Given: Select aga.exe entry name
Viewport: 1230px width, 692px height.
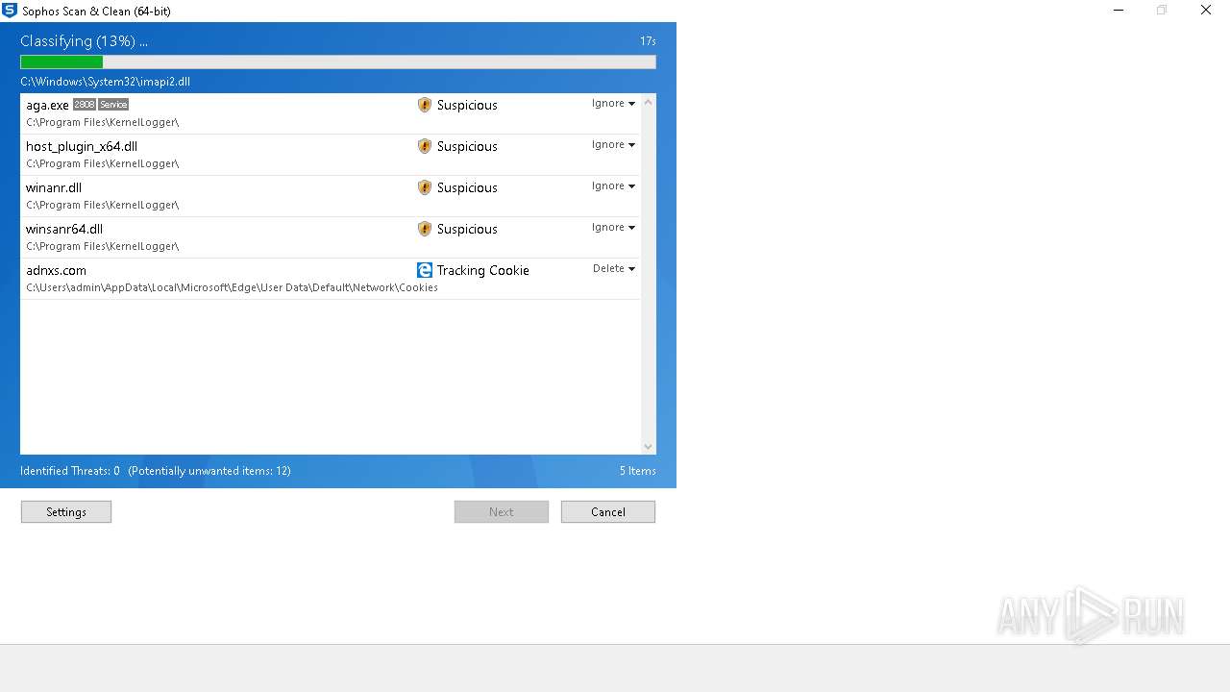Looking at the screenshot, I should pyautogui.click(x=47, y=105).
